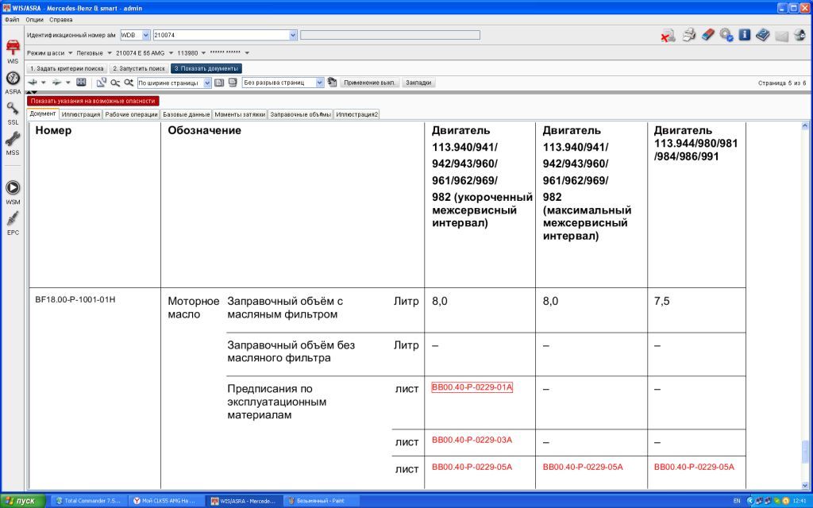This screenshot has height=508, width=813.
Task: Click the document page icon beside zoom
Action: (101, 83)
